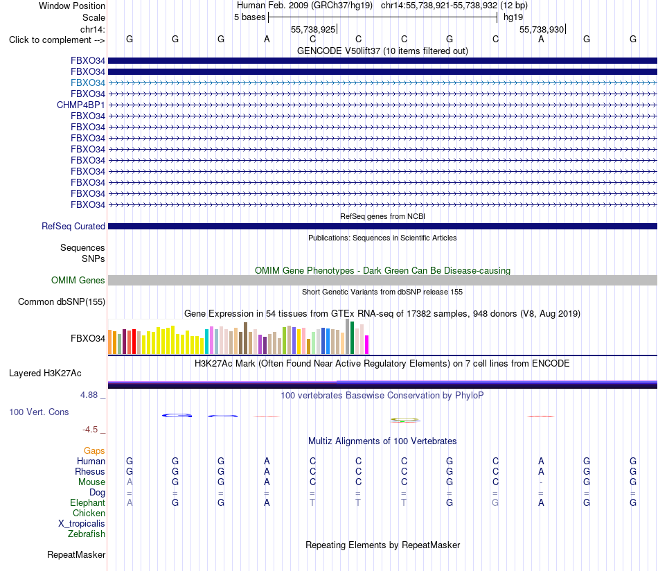The image size is (658, 571).
Task: Open 'Short Genetic Variants from dbSNP release 155'
Action: point(382,292)
